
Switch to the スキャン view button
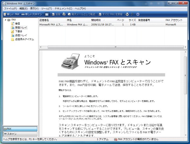pos(20,134)
